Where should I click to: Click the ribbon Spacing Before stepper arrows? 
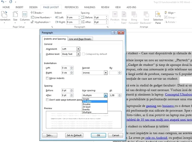click(x=106, y=17)
